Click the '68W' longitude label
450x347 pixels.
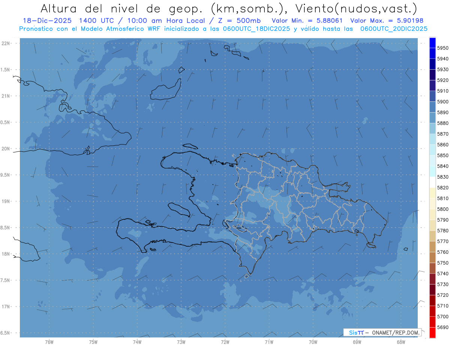(x=401, y=342)
